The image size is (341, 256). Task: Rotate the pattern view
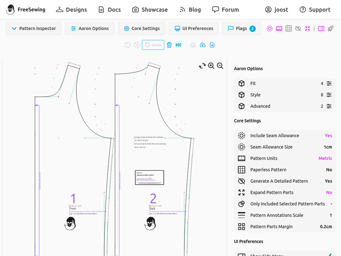coord(202,66)
